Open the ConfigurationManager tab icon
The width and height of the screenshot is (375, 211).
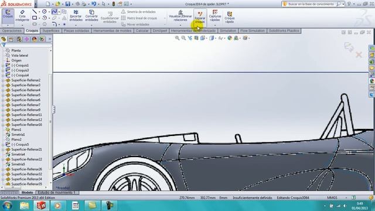pyautogui.click(x=19, y=39)
